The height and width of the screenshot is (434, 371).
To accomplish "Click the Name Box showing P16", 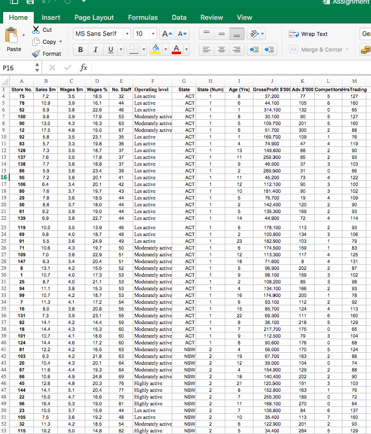I will click(17, 68).
